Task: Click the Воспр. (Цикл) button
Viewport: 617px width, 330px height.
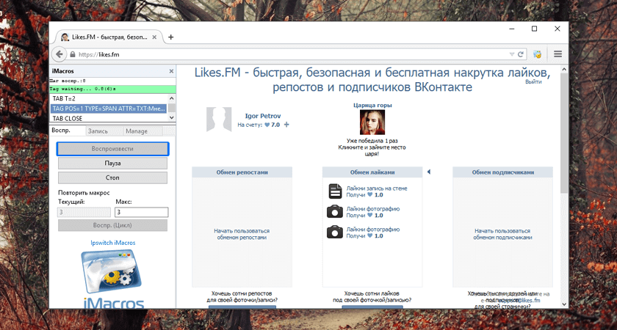Action: tap(112, 225)
